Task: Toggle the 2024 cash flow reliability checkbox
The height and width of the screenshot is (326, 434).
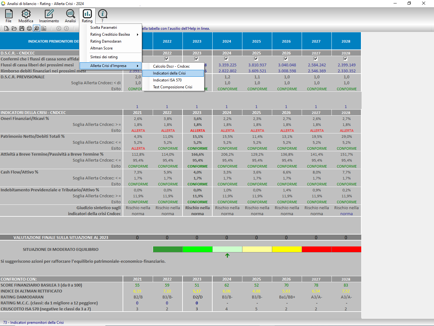Action: (x=226, y=59)
